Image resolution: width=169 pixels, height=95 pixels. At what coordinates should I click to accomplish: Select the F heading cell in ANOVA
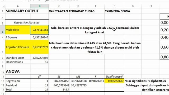[96, 77]
